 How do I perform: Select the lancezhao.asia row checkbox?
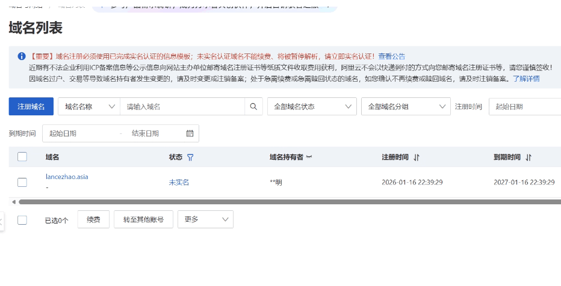(x=22, y=182)
